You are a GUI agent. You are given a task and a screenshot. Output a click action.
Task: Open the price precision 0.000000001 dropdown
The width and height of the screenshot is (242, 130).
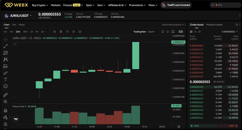click(230, 32)
